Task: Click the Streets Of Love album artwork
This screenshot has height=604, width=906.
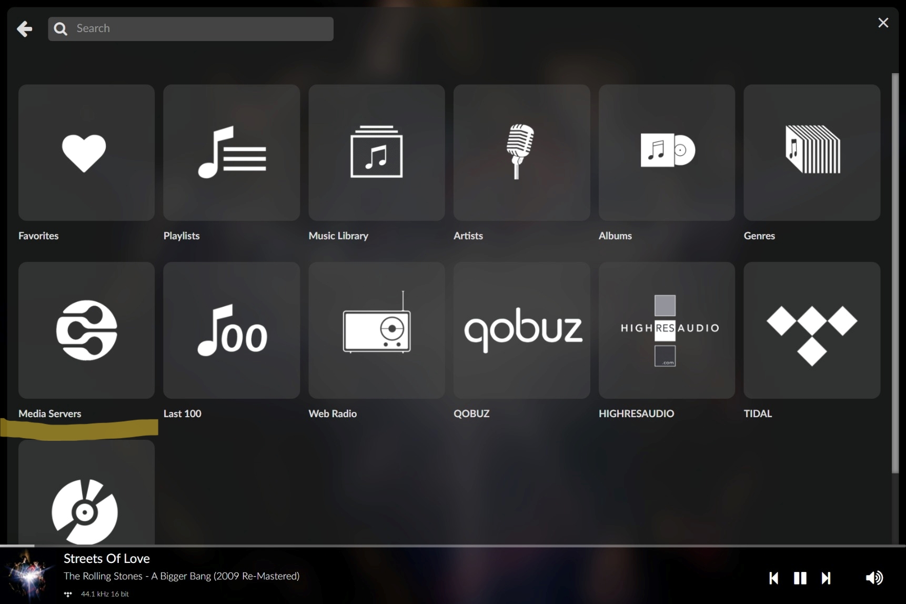Action: pos(27,577)
